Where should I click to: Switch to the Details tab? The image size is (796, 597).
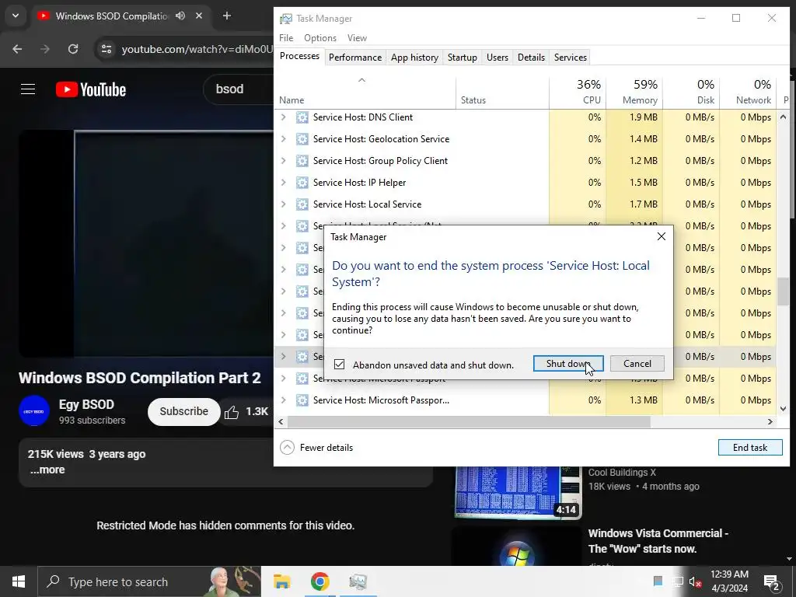[531, 58]
